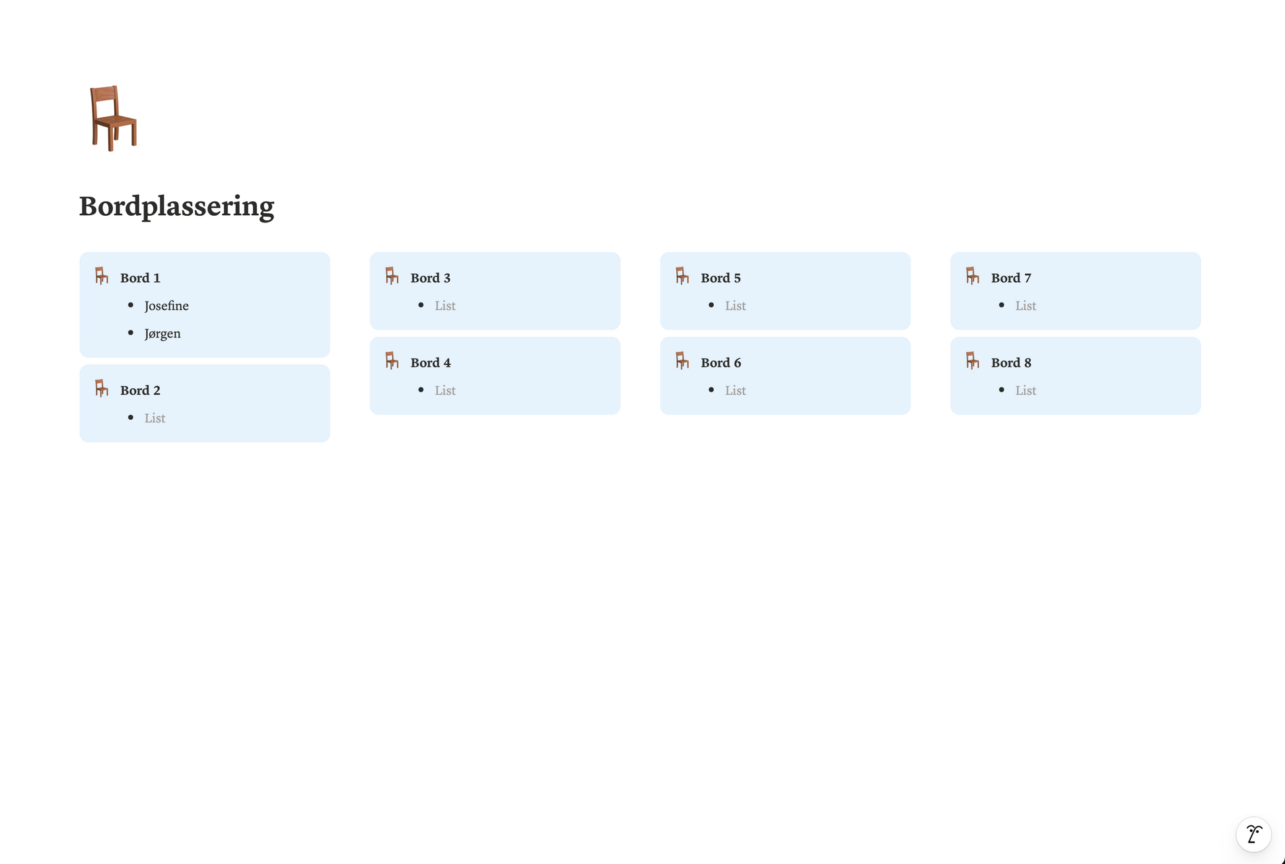This screenshot has width=1285, height=864.
Task: Click the chair icon beside Bord 2
Action: [x=102, y=388]
